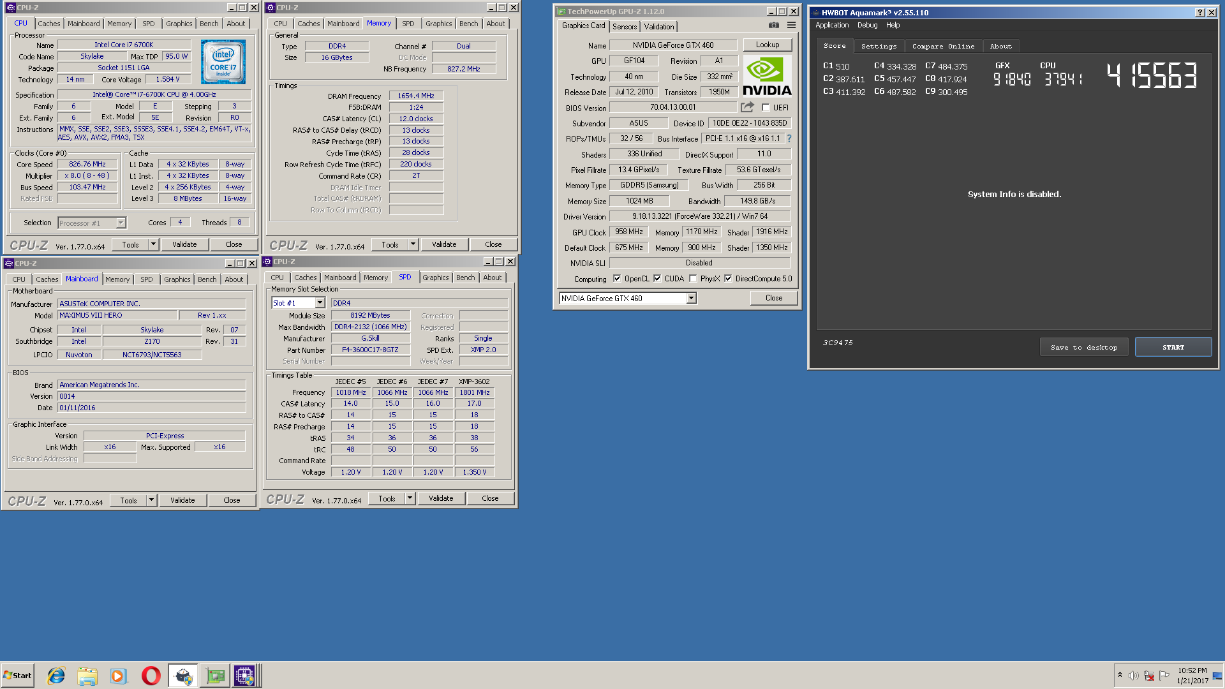Toggle the OpenCL checkbox
Screen dimensions: 1225x689
pyautogui.click(x=617, y=279)
